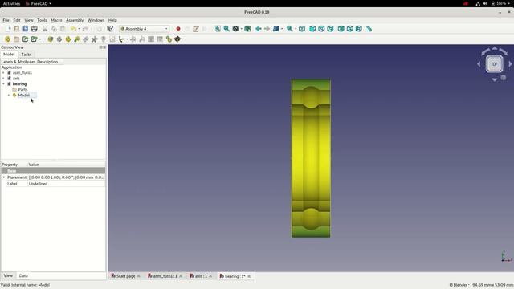
Task: Switch to the Start page document tab
Action: [x=126, y=276]
